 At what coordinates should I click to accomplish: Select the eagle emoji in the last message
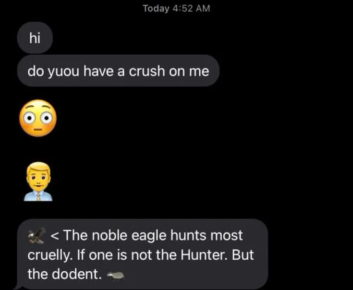coord(37,235)
